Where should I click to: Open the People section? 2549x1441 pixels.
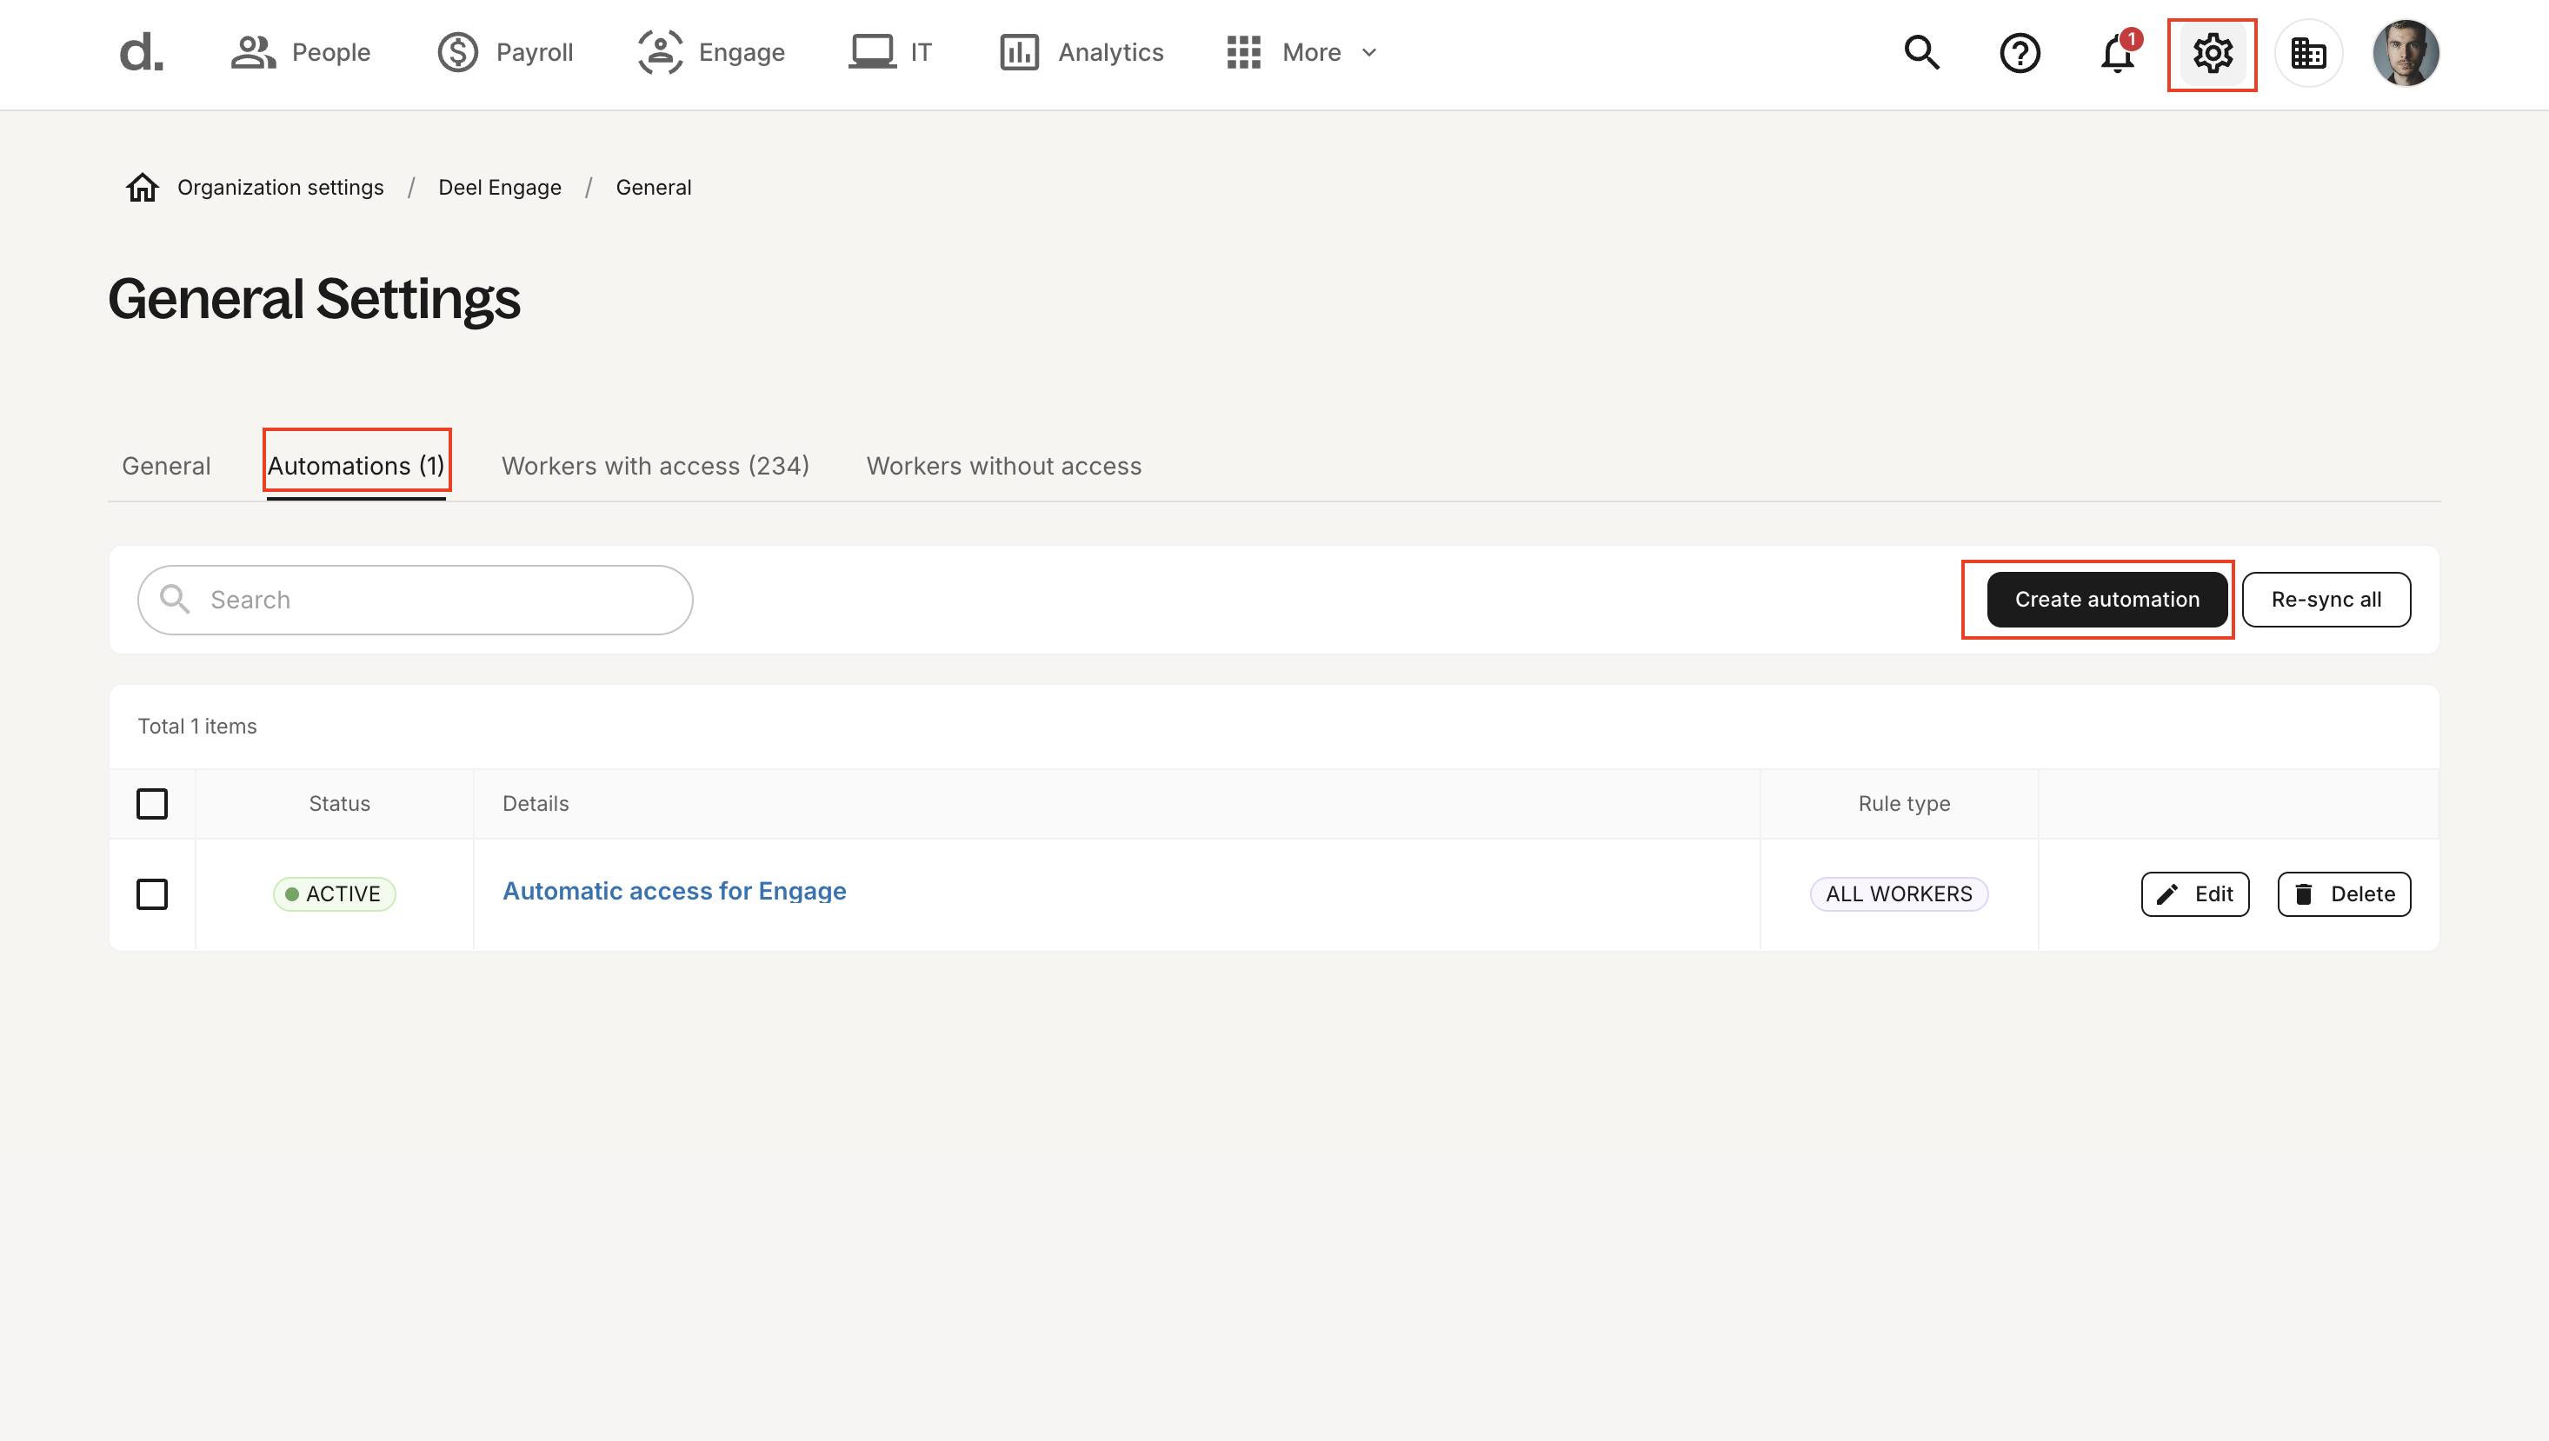pos(300,52)
